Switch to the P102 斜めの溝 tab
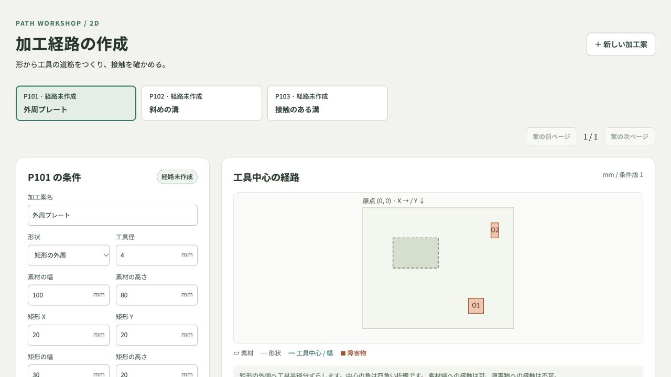 [x=202, y=103]
